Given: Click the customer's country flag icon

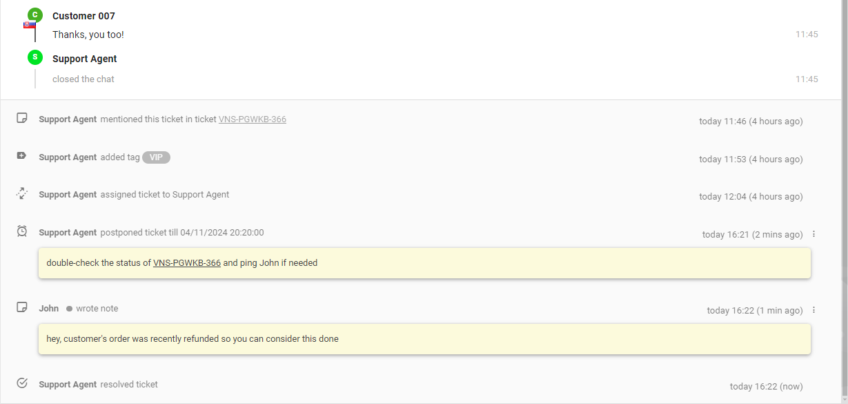Looking at the screenshot, I should click(x=29, y=26).
